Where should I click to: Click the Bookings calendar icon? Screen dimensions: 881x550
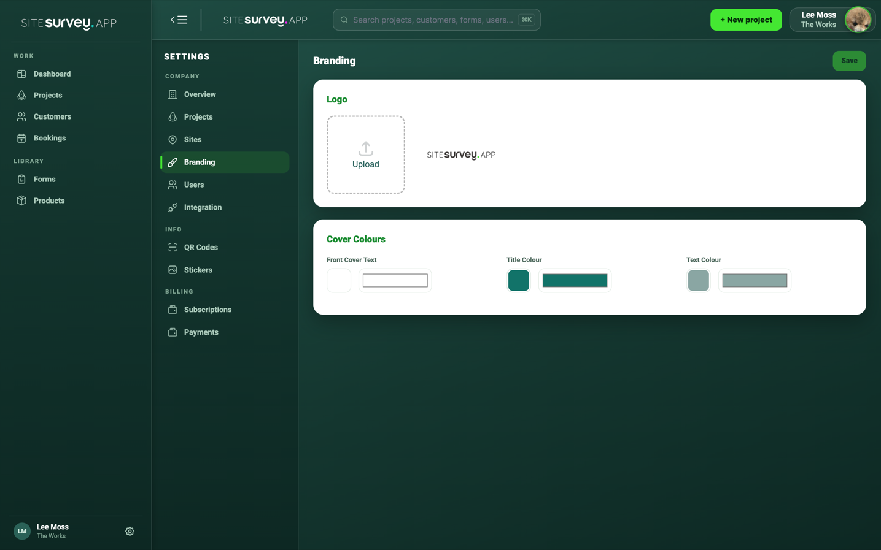click(x=21, y=139)
